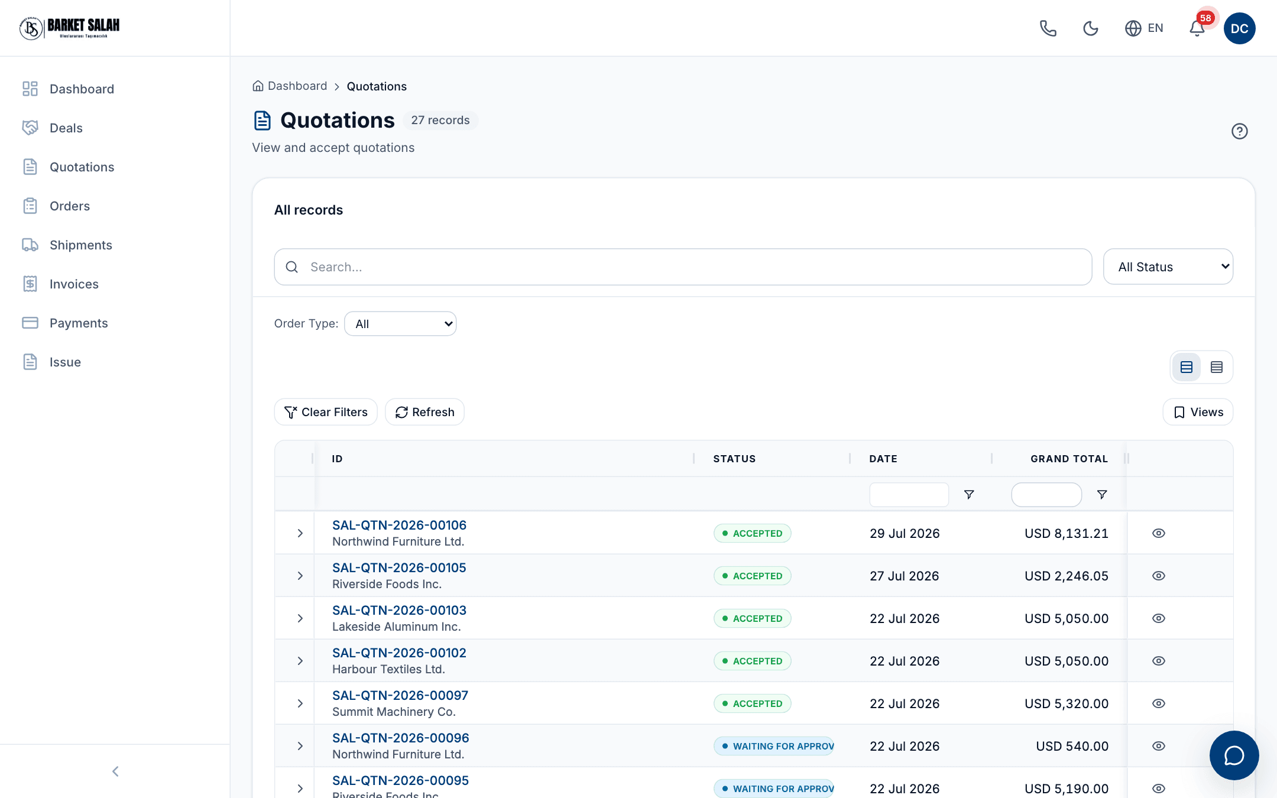Open the All Status dropdown
Screen dimensions: 1277x798
tap(1168, 267)
